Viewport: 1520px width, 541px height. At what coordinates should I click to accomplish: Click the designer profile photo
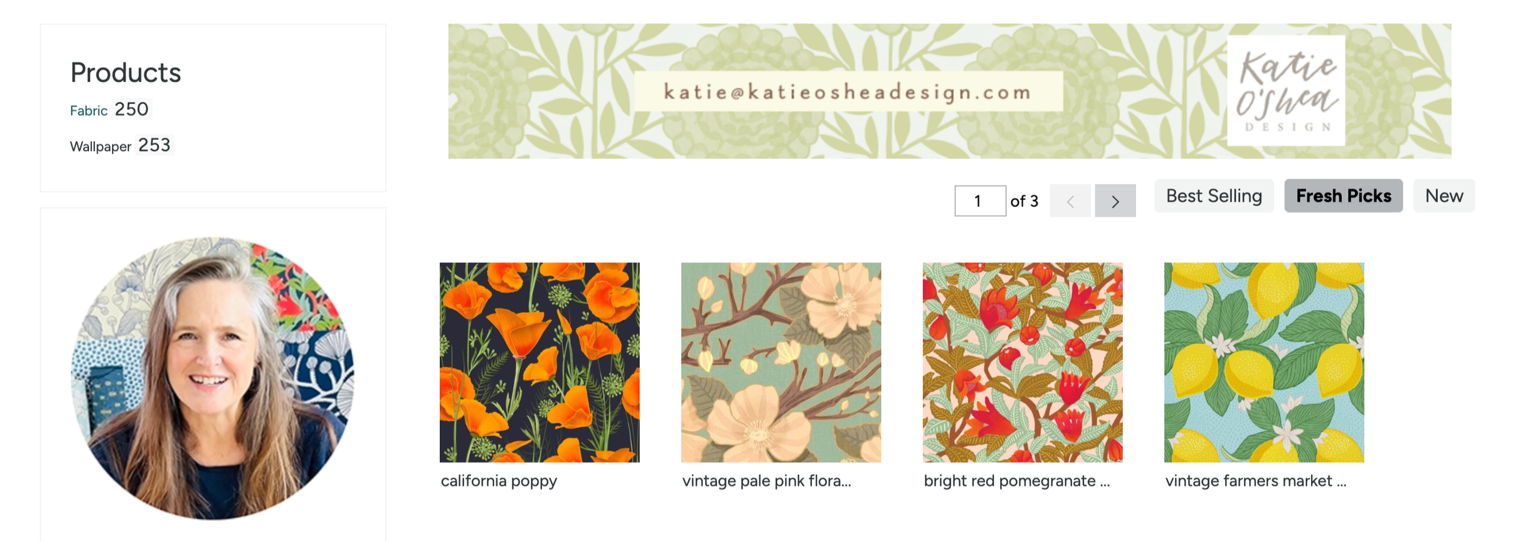[x=213, y=378]
